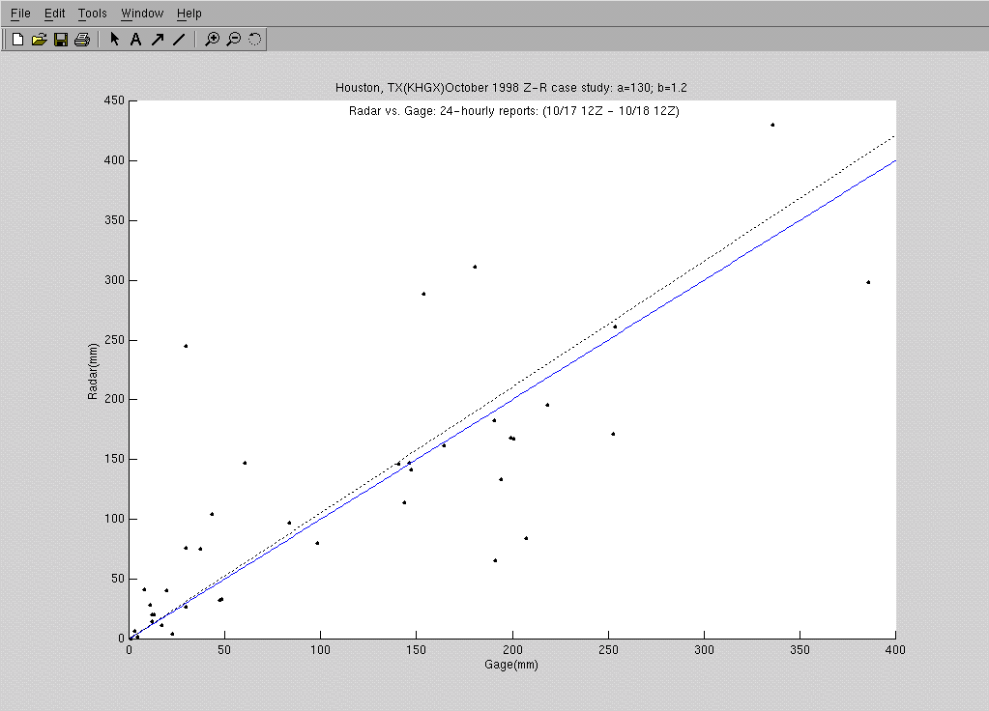Click the Open File folder icon
Image resolution: width=989 pixels, height=711 pixels.
coord(39,40)
